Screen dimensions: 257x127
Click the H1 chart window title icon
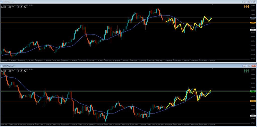[2, 66]
